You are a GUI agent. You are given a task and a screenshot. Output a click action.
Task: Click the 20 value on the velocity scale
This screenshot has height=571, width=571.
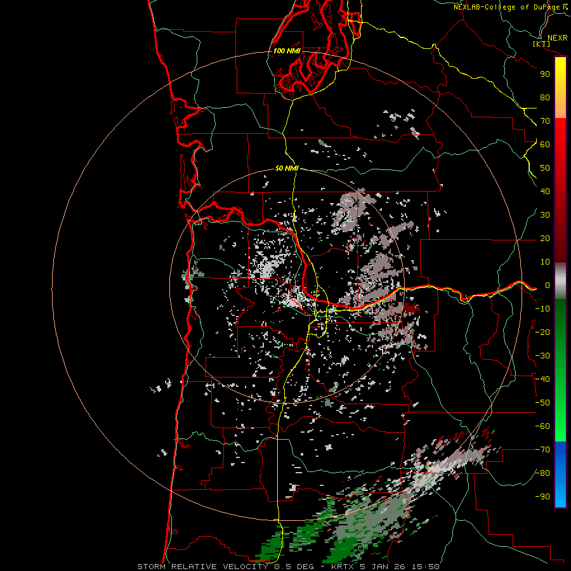(545, 239)
